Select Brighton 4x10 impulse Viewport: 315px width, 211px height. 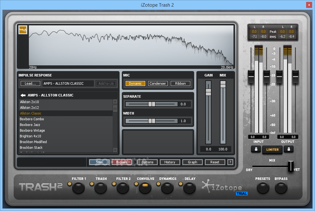tap(66, 136)
